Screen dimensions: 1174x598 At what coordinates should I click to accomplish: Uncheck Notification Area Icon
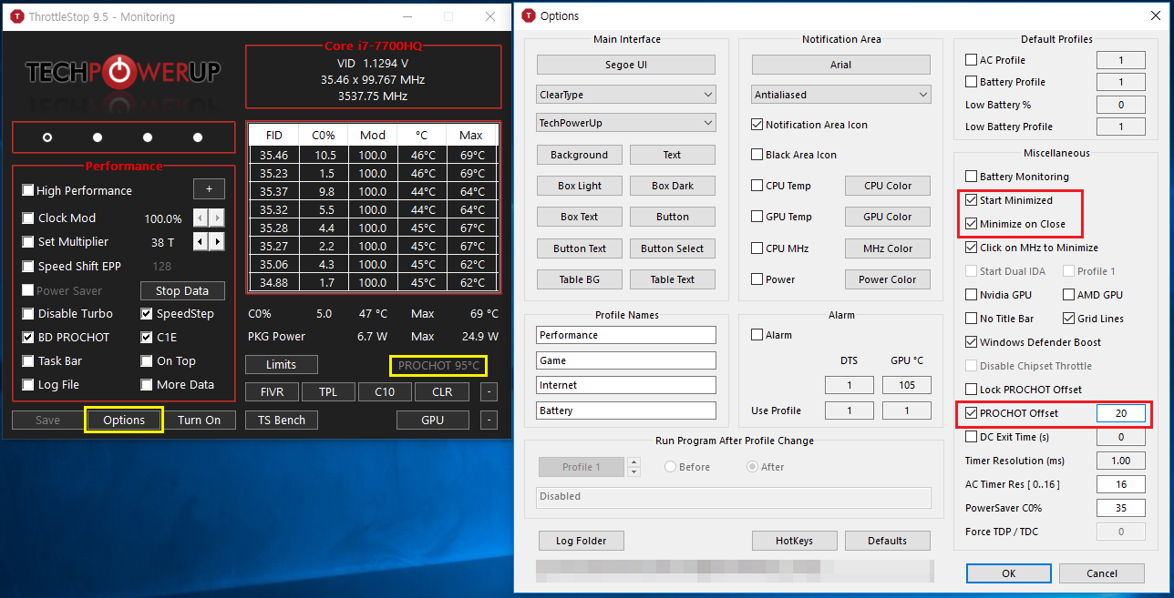click(757, 125)
